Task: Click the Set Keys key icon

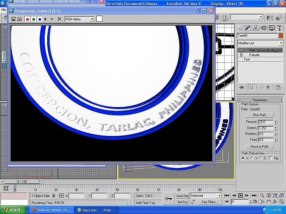Action: (x=168, y=199)
